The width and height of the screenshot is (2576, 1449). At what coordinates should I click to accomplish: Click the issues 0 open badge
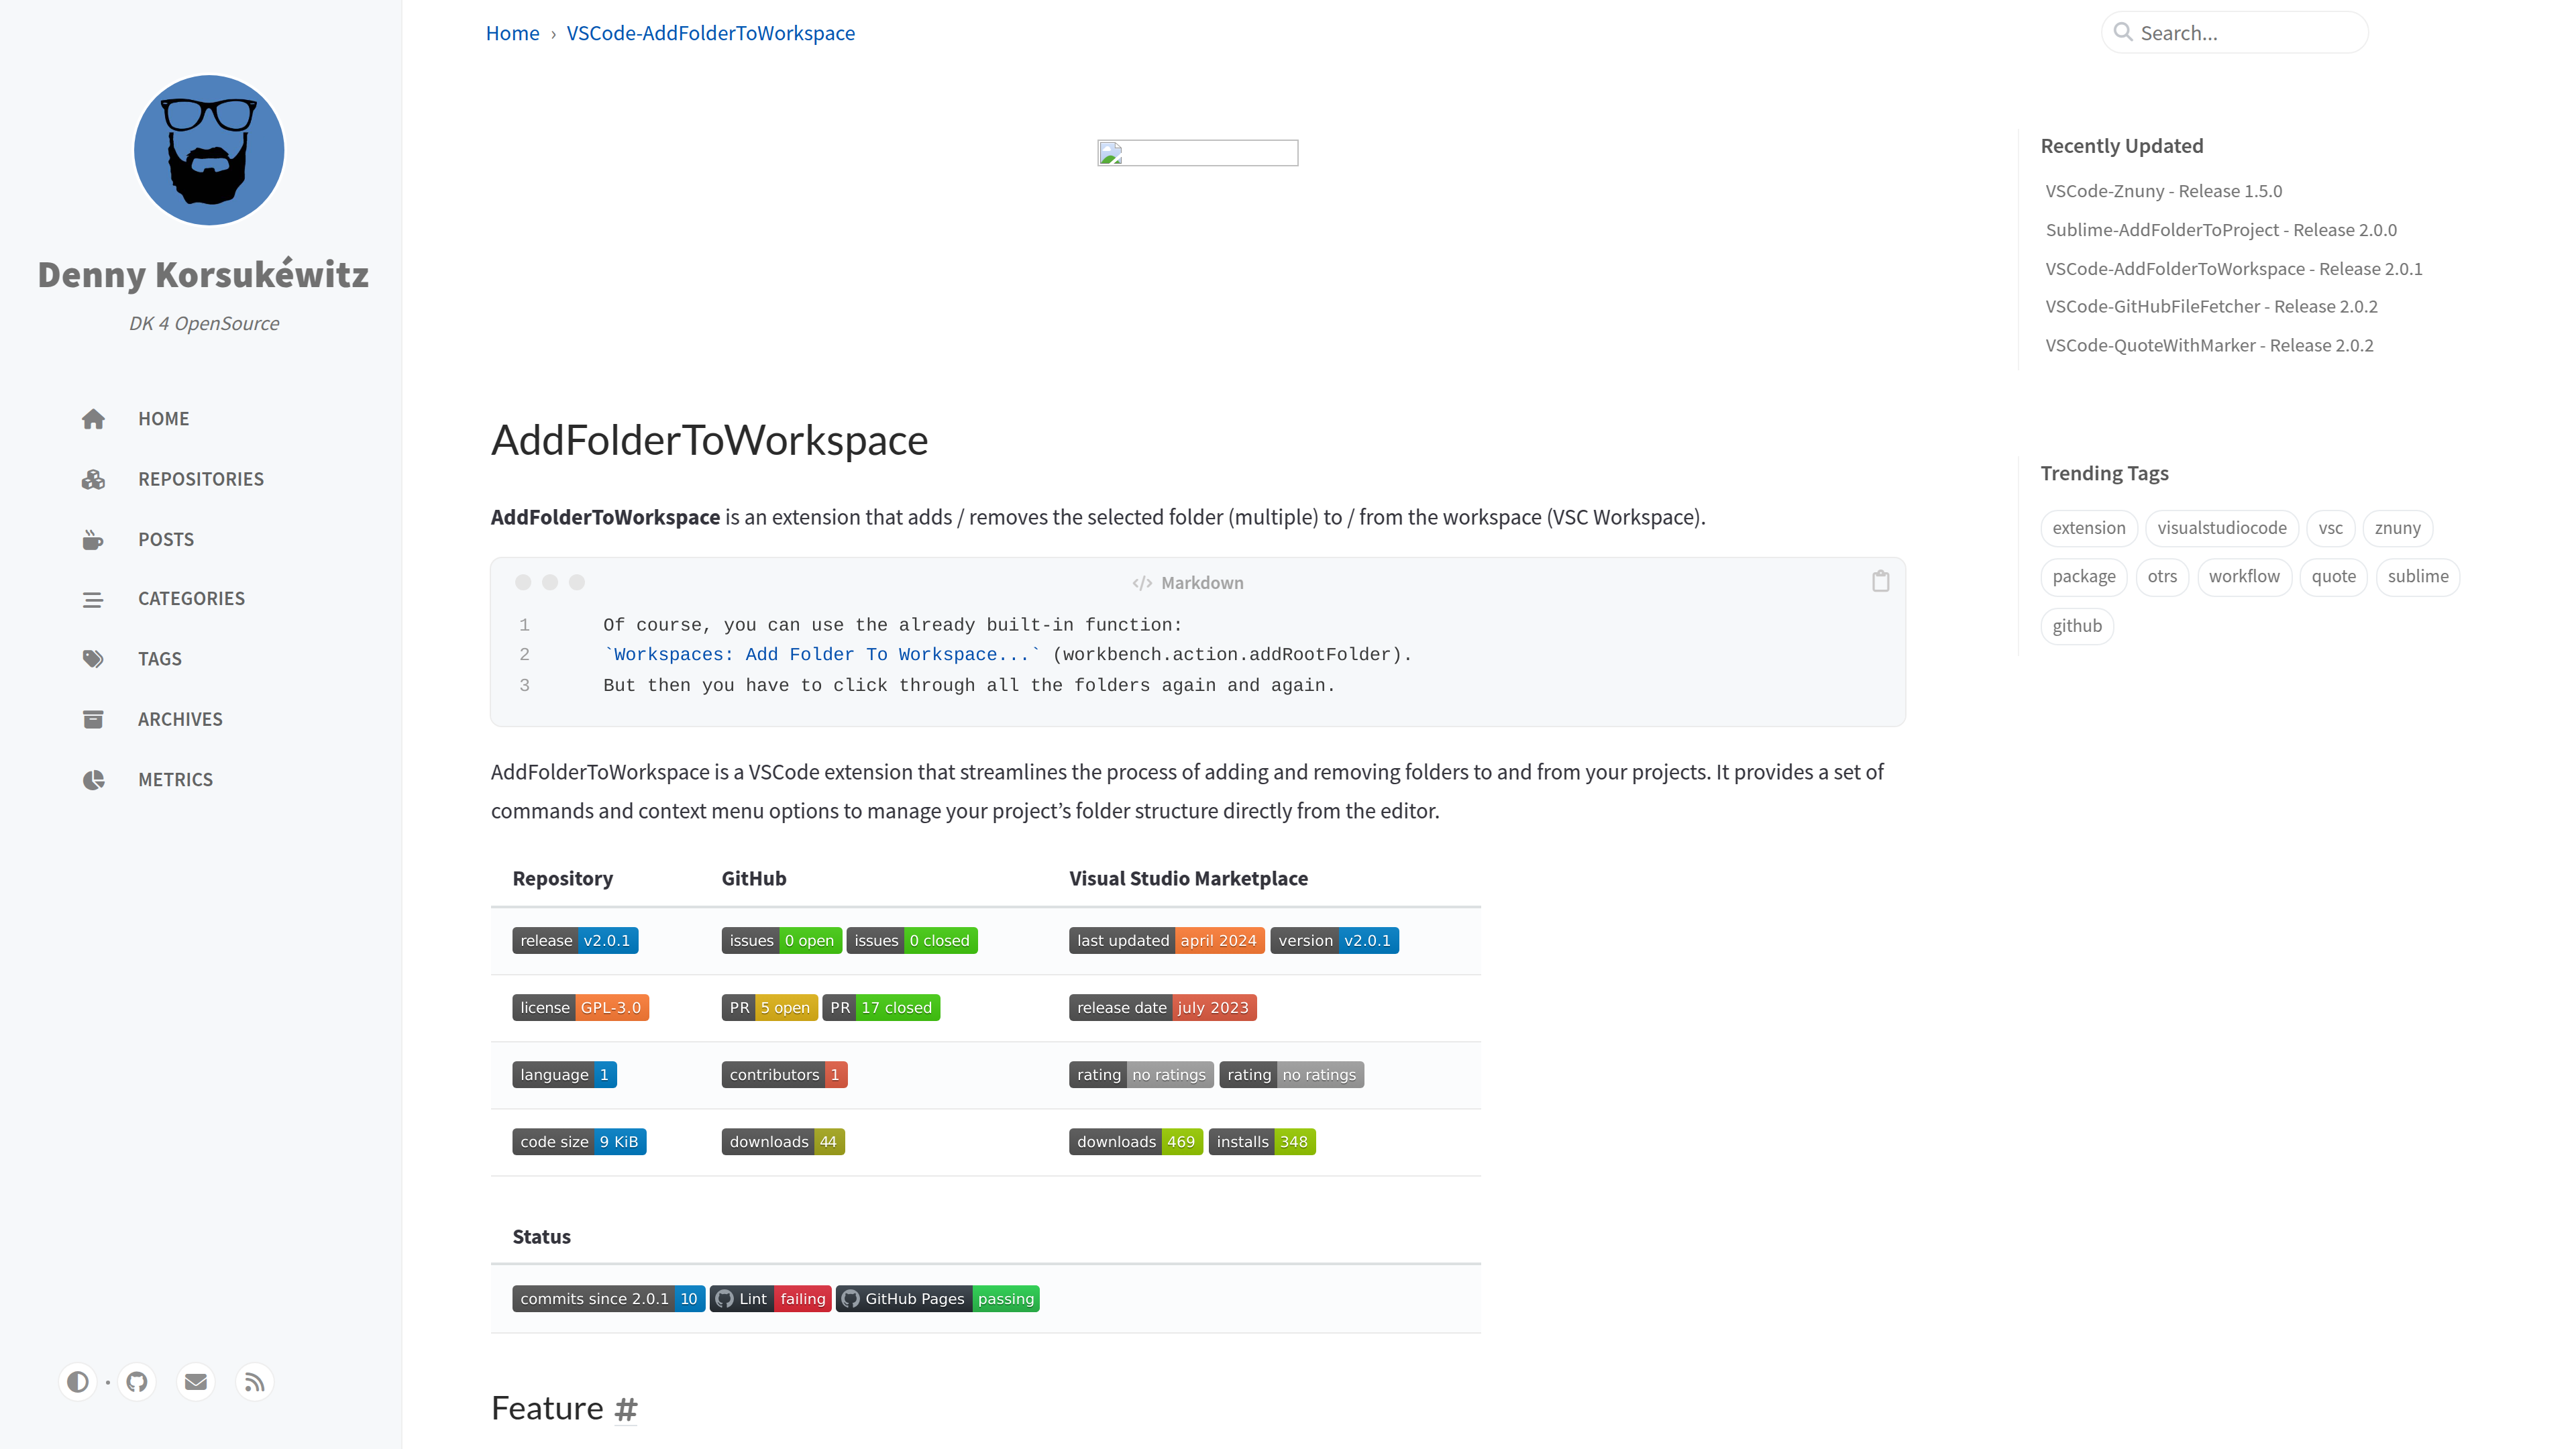click(781, 941)
